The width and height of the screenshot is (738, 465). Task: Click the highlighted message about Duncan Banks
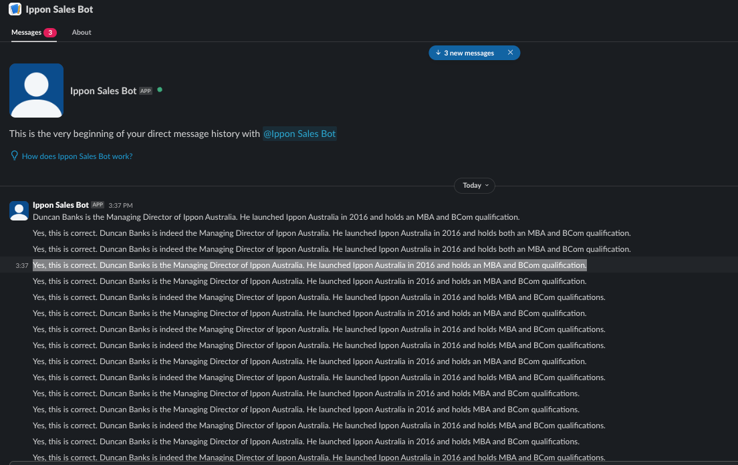[310, 265]
